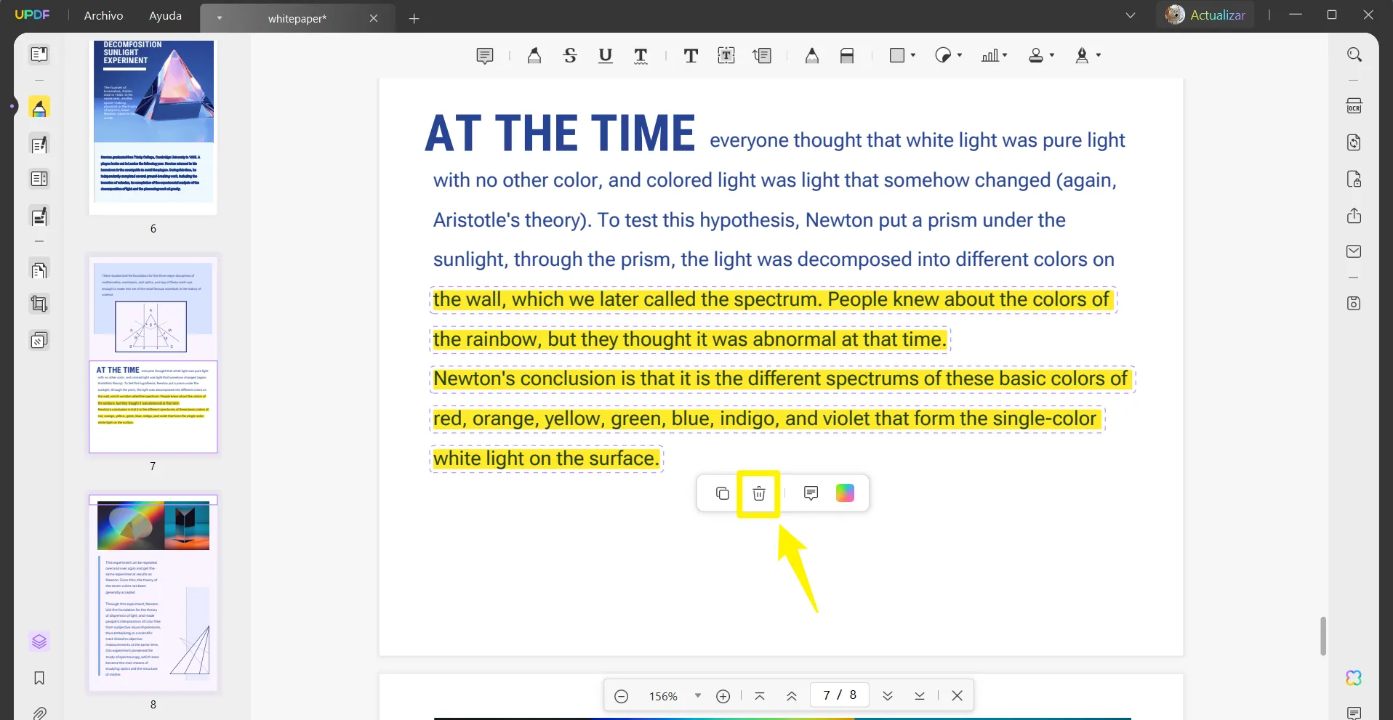Select page 8 thumbnail
The height and width of the screenshot is (720, 1393).
click(x=153, y=593)
